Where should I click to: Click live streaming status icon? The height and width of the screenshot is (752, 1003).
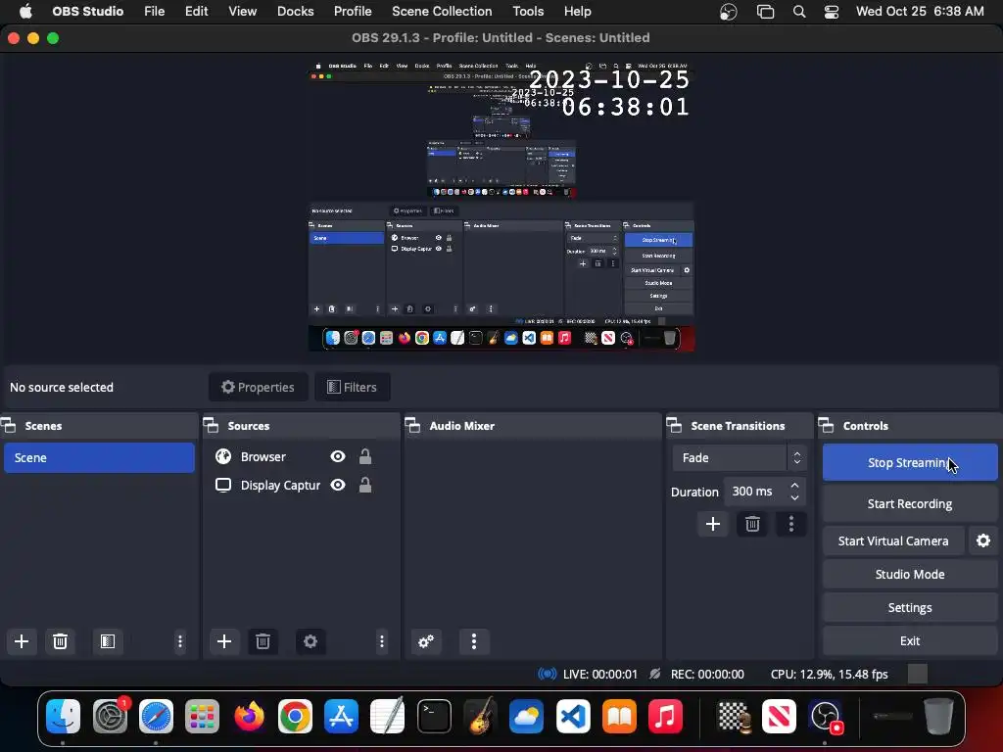click(x=547, y=674)
